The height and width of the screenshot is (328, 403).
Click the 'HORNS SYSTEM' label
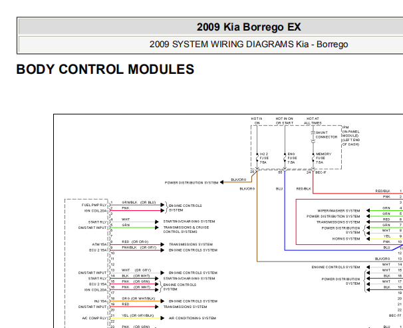point(346,239)
